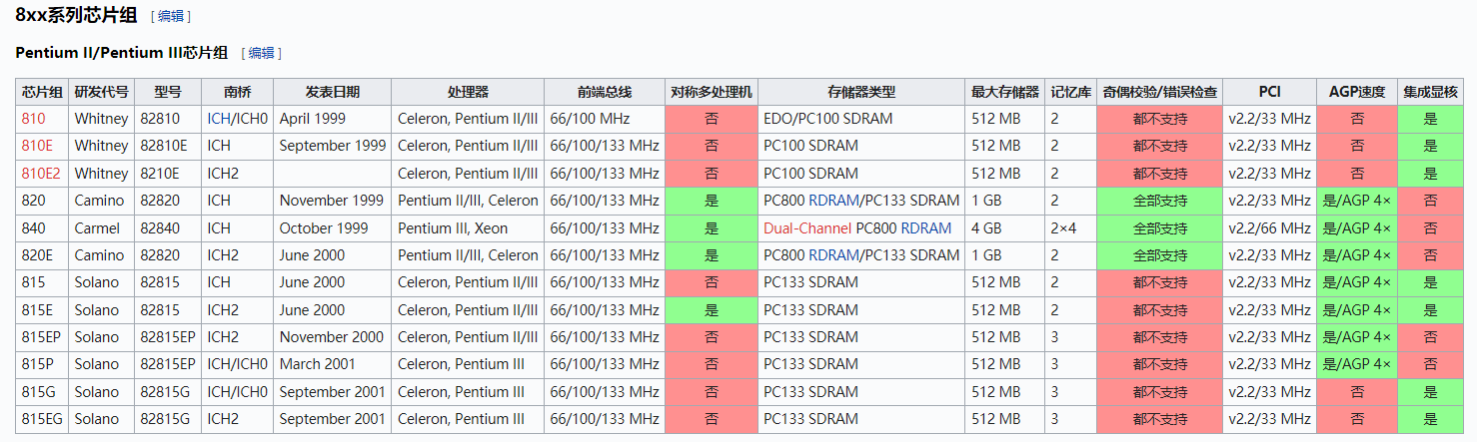The image size is (1477, 442).
Task: Click the April 1999 date cell
Action: (333, 119)
